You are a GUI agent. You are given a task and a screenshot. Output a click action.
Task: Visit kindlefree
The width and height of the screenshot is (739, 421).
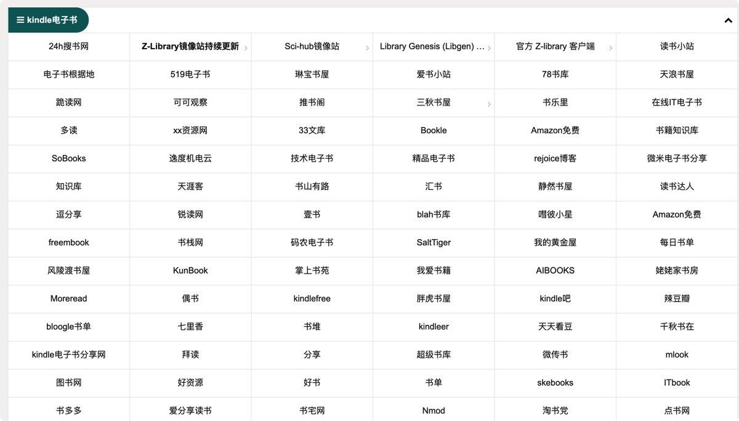click(x=312, y=298)
